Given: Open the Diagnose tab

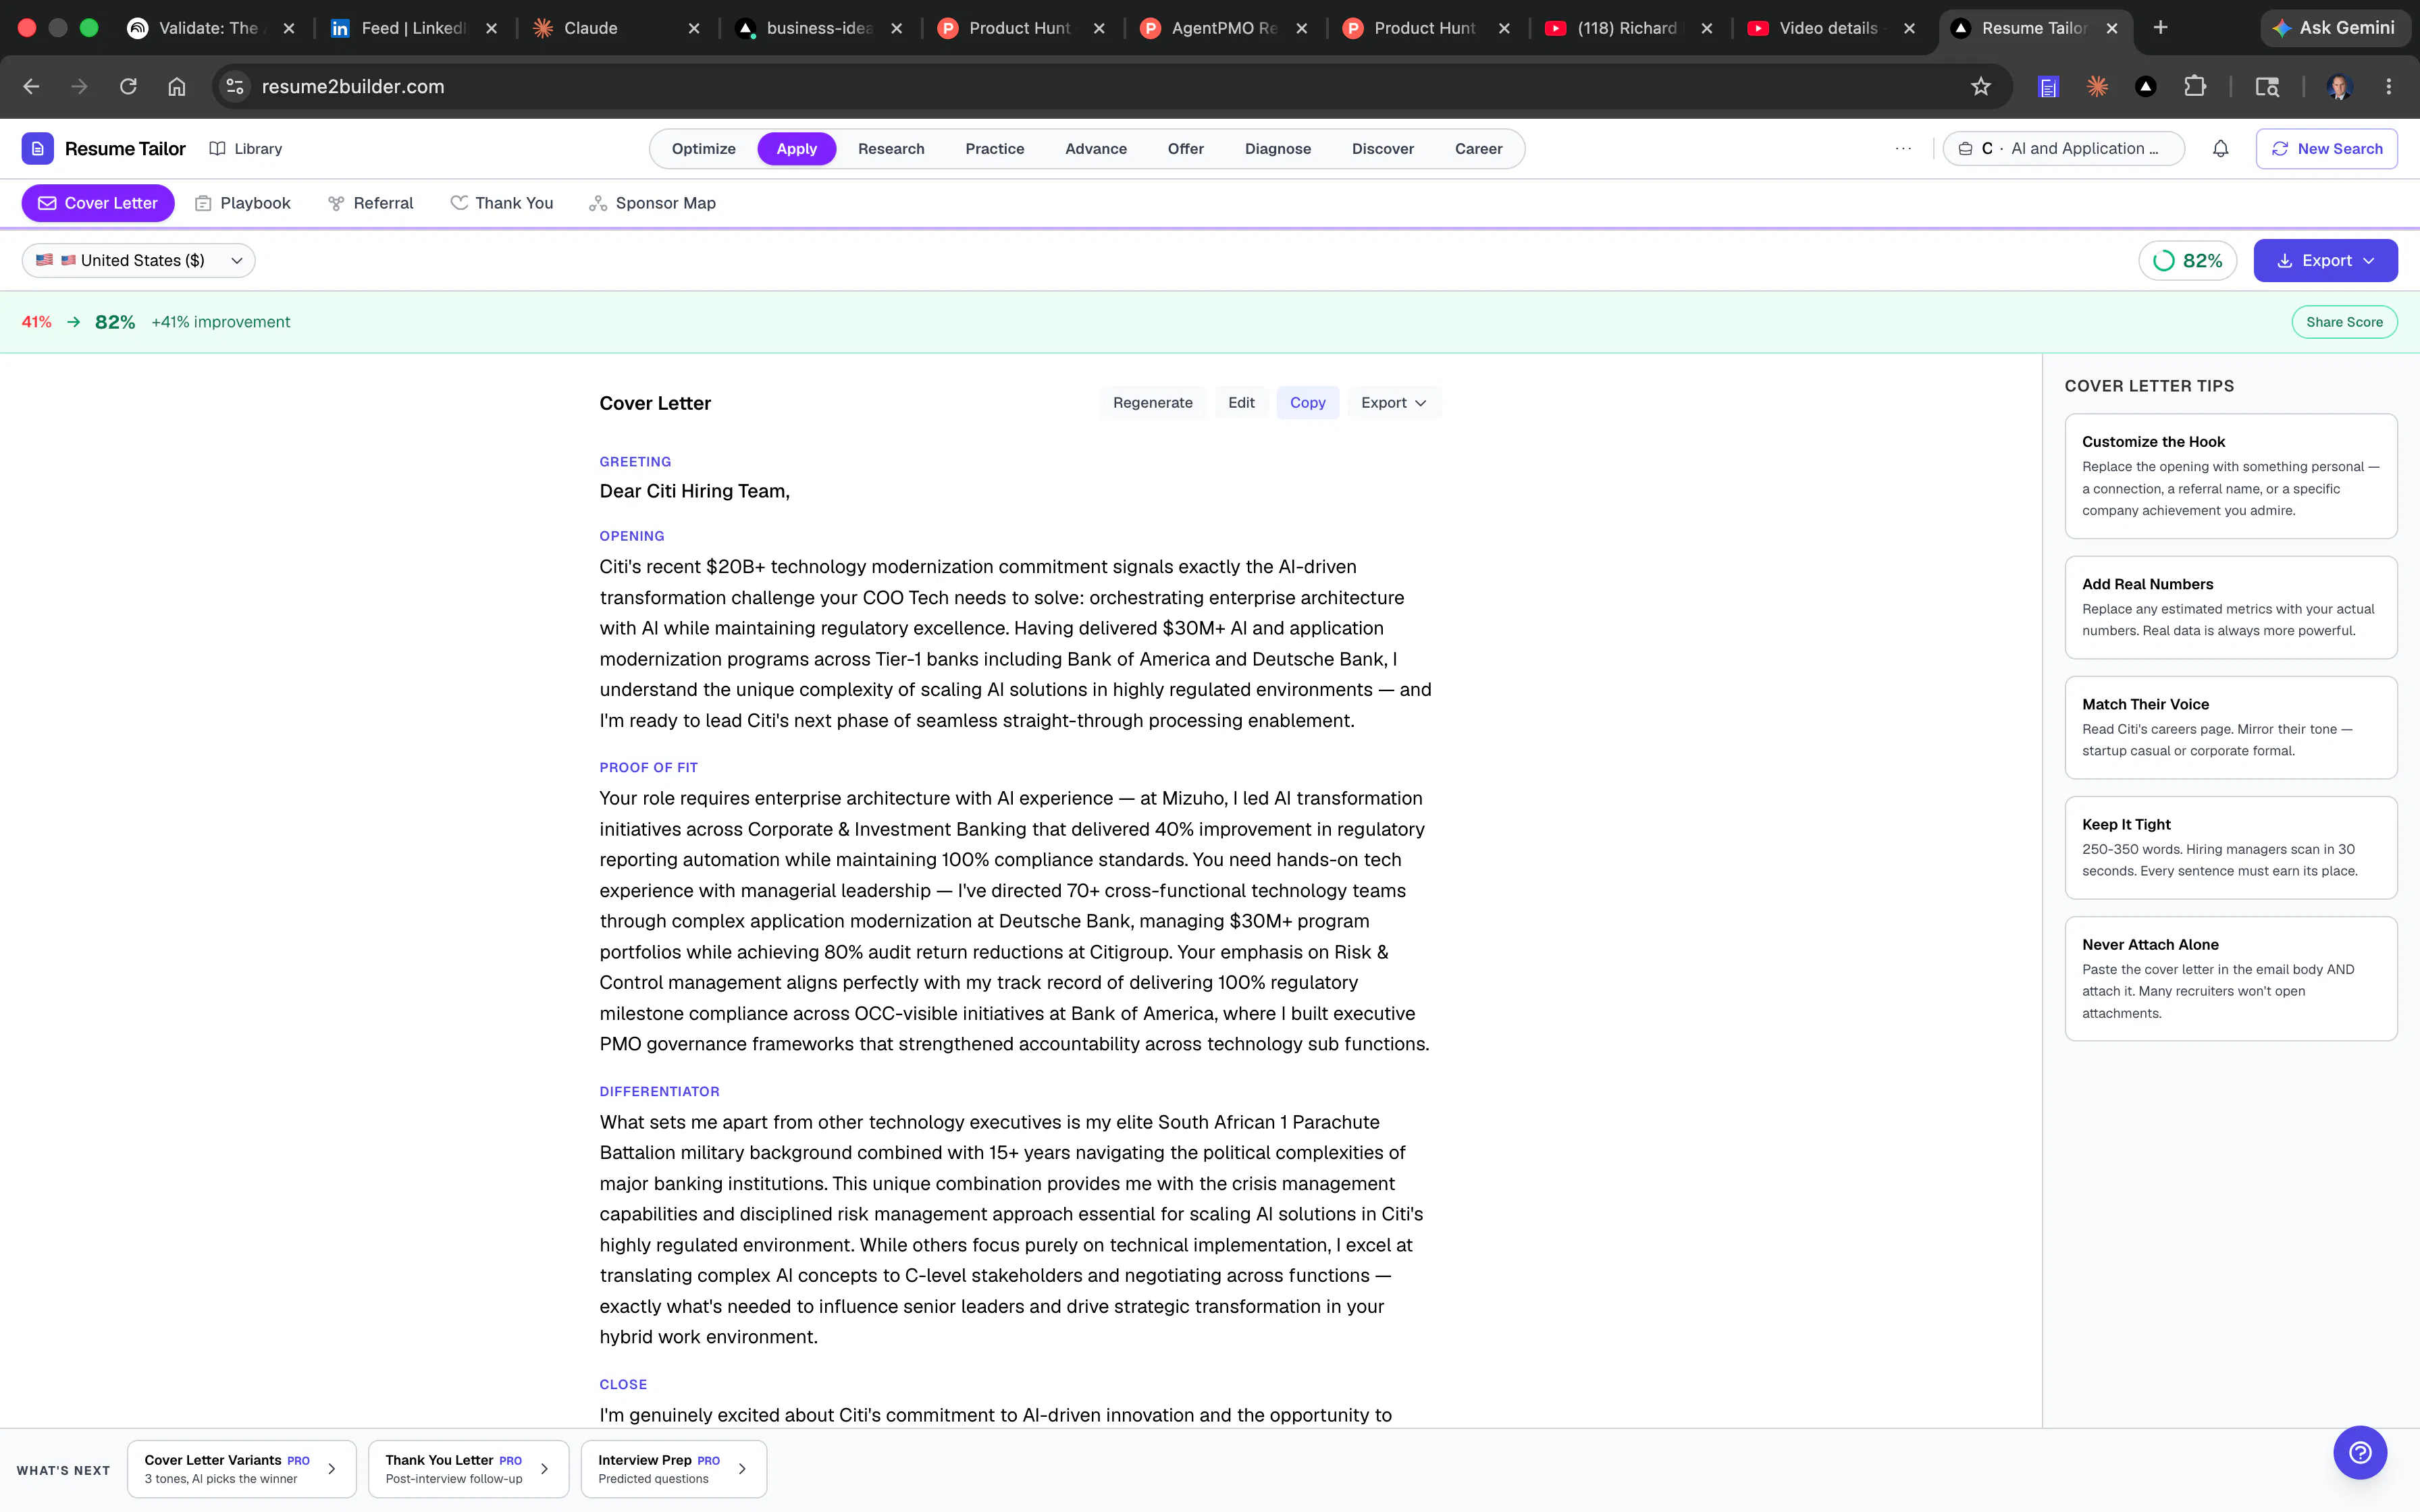Looking at the screenshot, I should pyautogui.click(x=1277, y=149).
